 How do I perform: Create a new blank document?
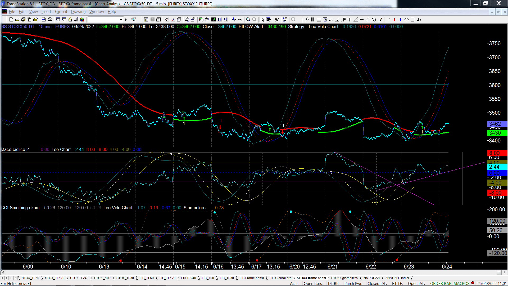(x=11, y=20)
